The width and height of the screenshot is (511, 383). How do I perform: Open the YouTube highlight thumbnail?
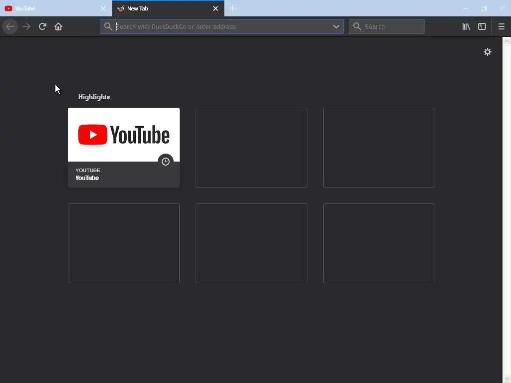(124, 135)
